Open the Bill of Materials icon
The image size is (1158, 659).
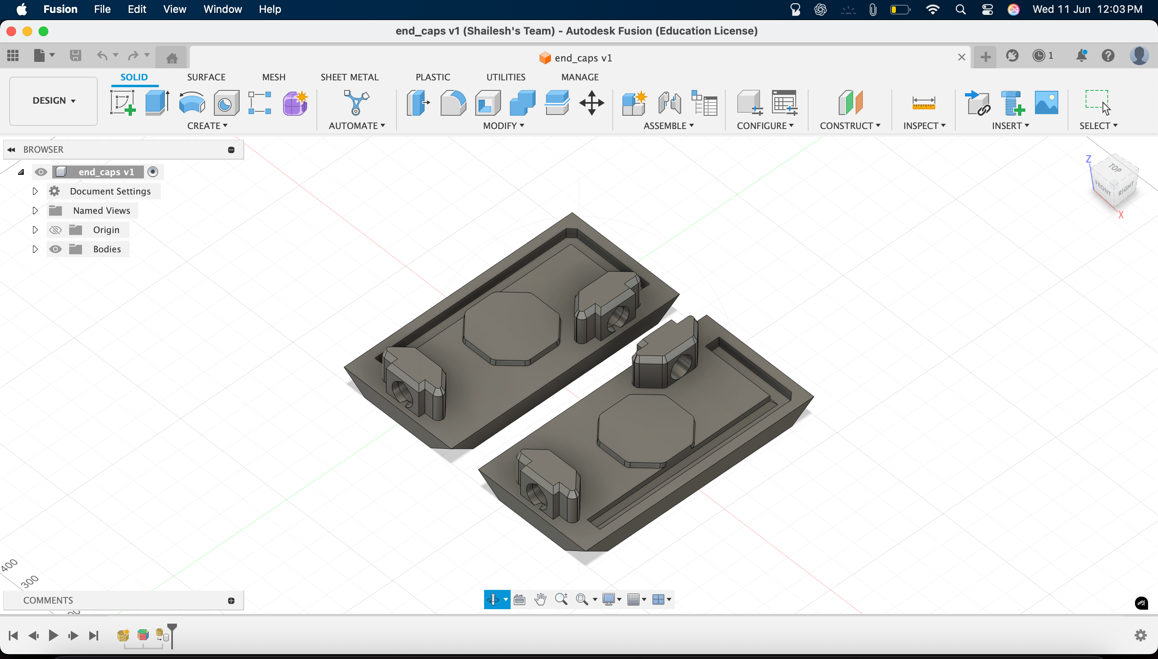704,102
